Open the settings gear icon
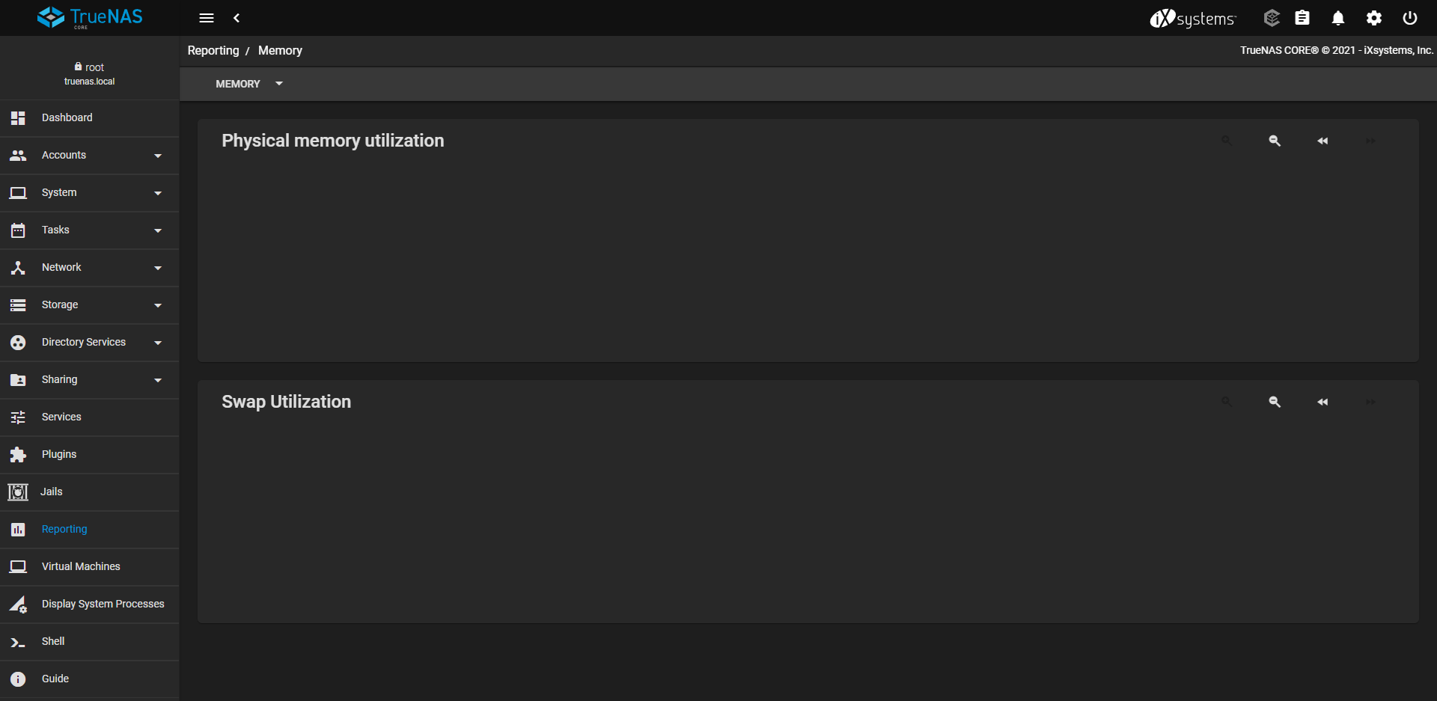Image resolution: width=1437 pixels, height=701 pixels. tap(1374, 18)
